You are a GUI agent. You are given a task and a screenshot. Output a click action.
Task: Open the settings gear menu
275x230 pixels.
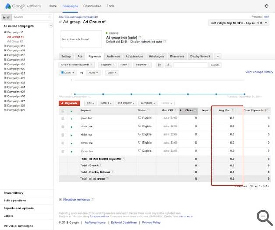[x=267, y=6]
